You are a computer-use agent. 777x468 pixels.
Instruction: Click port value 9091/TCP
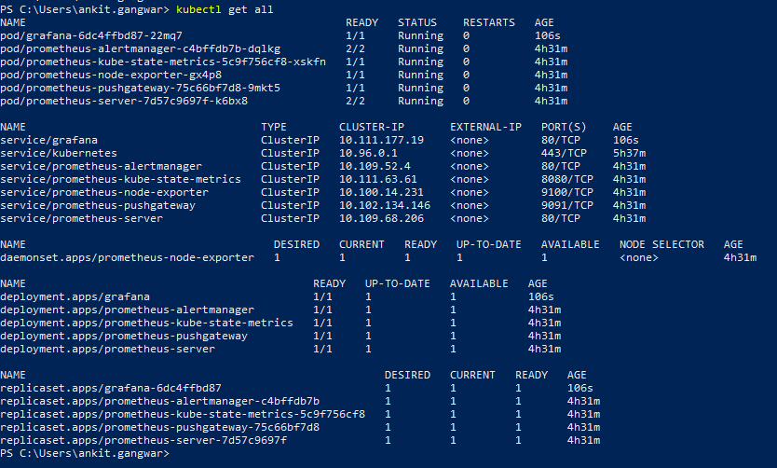point(567,205)
